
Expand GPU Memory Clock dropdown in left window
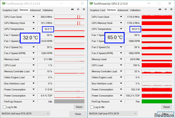point(34,23)
